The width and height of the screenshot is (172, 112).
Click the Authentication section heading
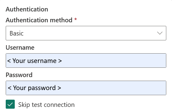(27, 9)
